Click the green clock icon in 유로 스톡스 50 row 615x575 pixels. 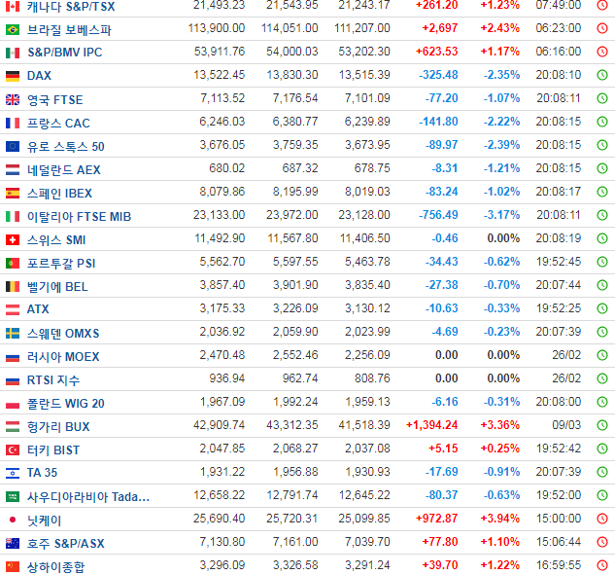(x=602, y=145)
